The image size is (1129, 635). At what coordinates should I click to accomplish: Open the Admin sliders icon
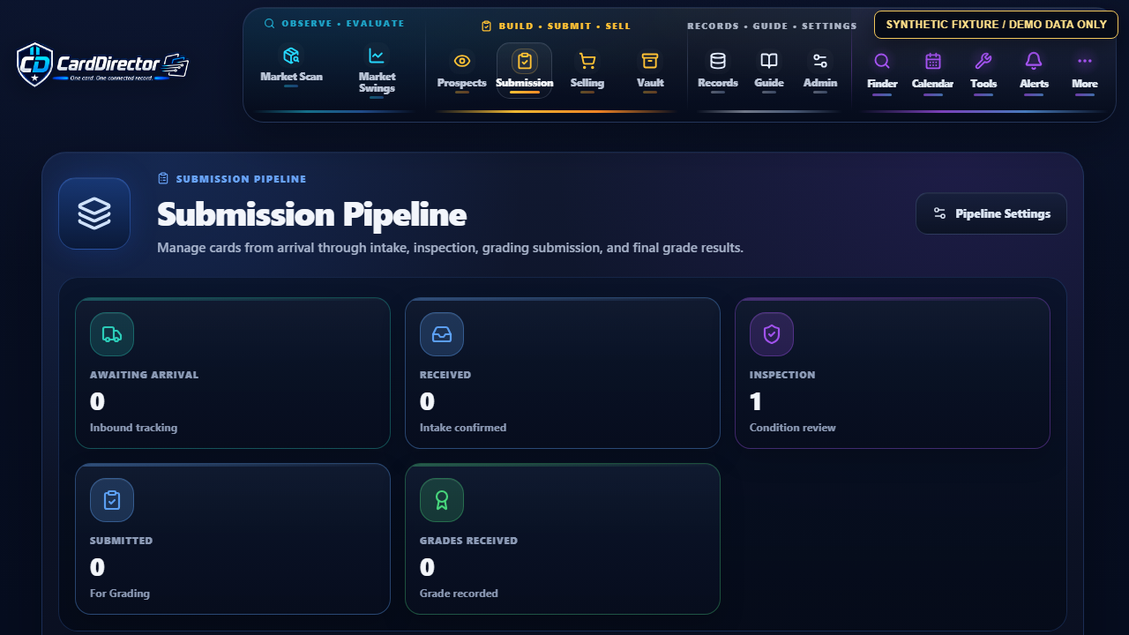pos(820,61)
